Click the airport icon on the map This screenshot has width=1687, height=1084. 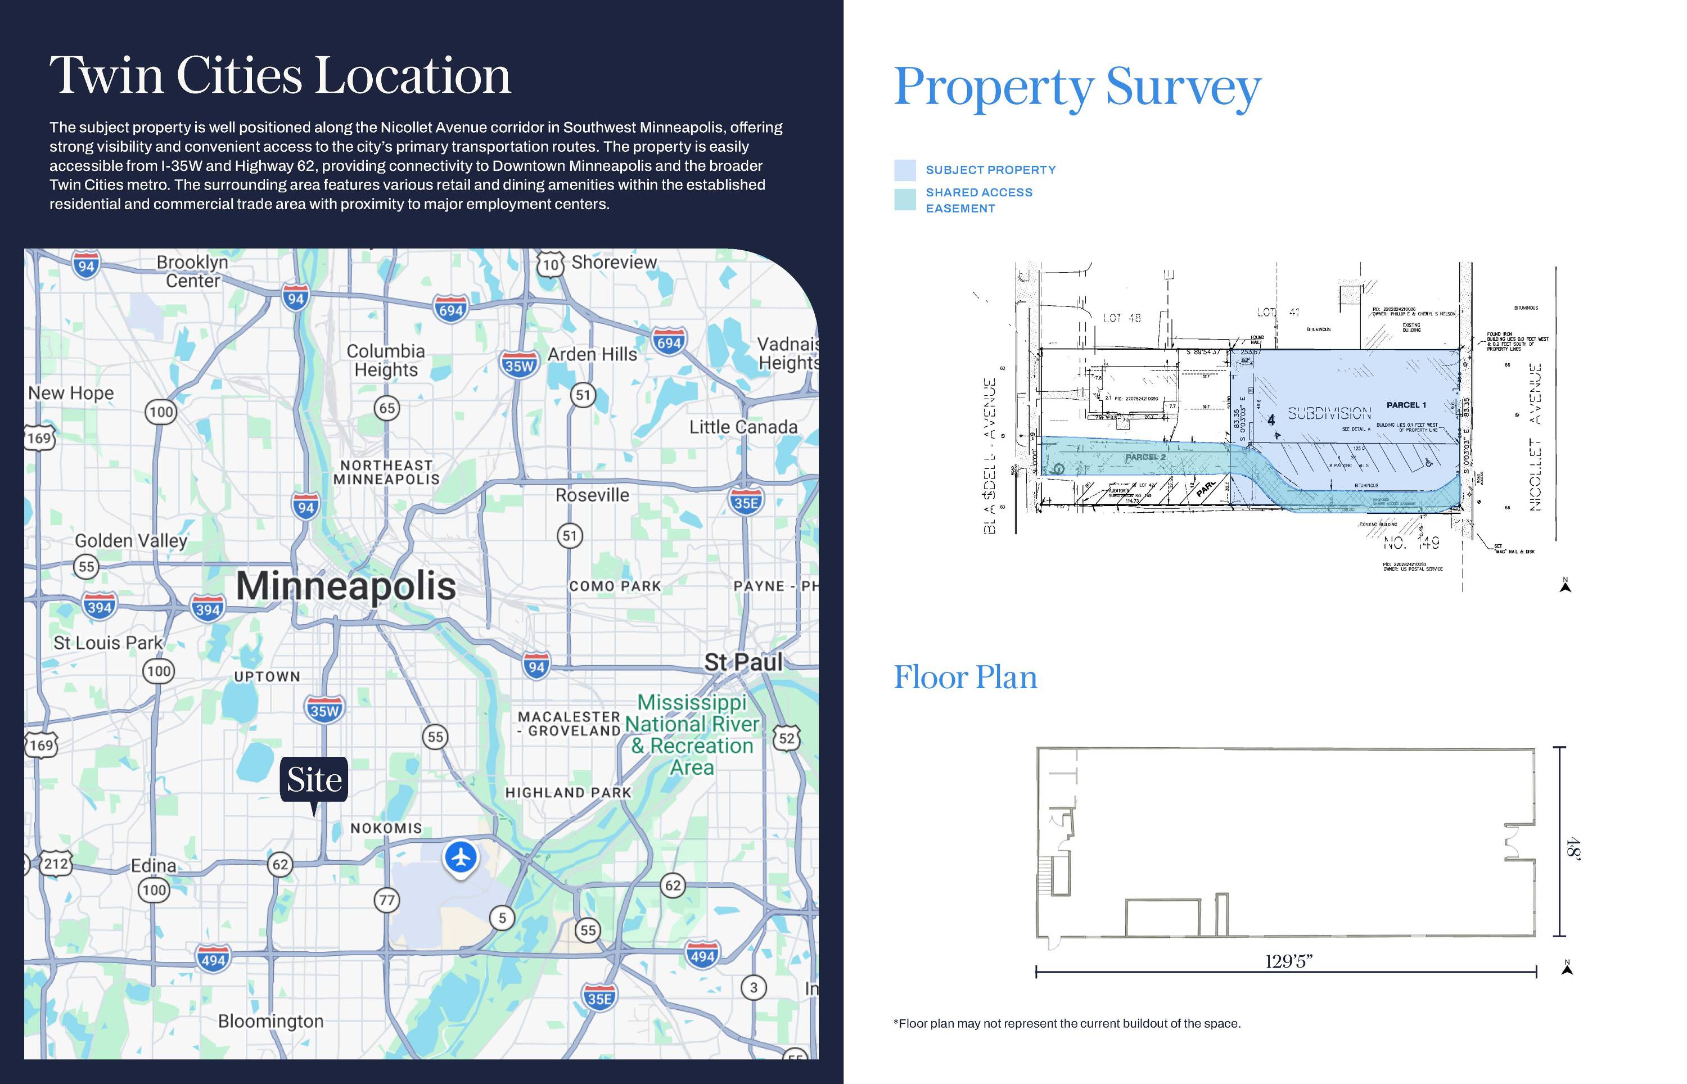click(461, 857)
